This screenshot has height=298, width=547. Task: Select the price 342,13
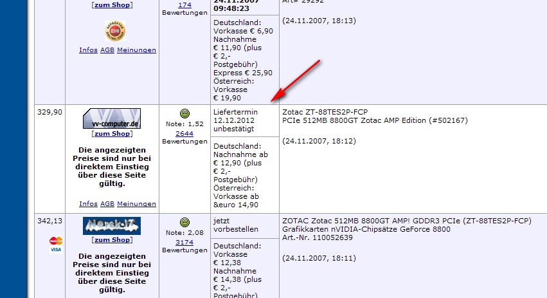tap(50, 221)
